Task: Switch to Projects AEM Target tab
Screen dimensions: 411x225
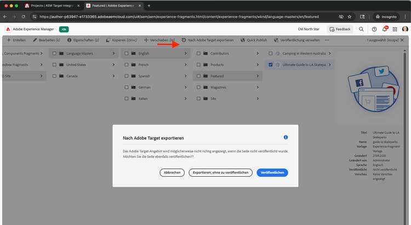Action: [52, 5]
